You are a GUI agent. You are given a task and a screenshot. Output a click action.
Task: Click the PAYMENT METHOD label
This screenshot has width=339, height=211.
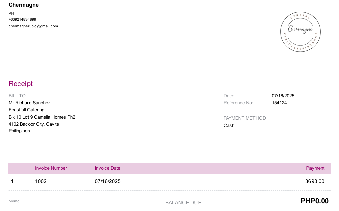tap(244, 118)
